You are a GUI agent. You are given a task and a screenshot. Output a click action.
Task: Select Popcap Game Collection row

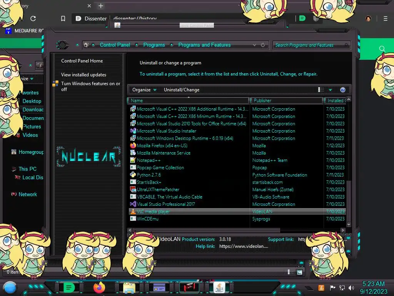point(237,168)
